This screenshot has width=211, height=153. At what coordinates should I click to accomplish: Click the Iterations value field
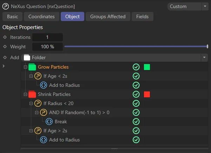click(47, 37)
